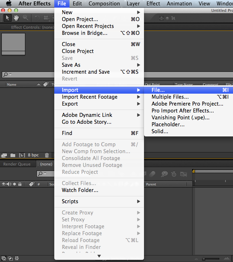Open the View menu

click(204, 4)
